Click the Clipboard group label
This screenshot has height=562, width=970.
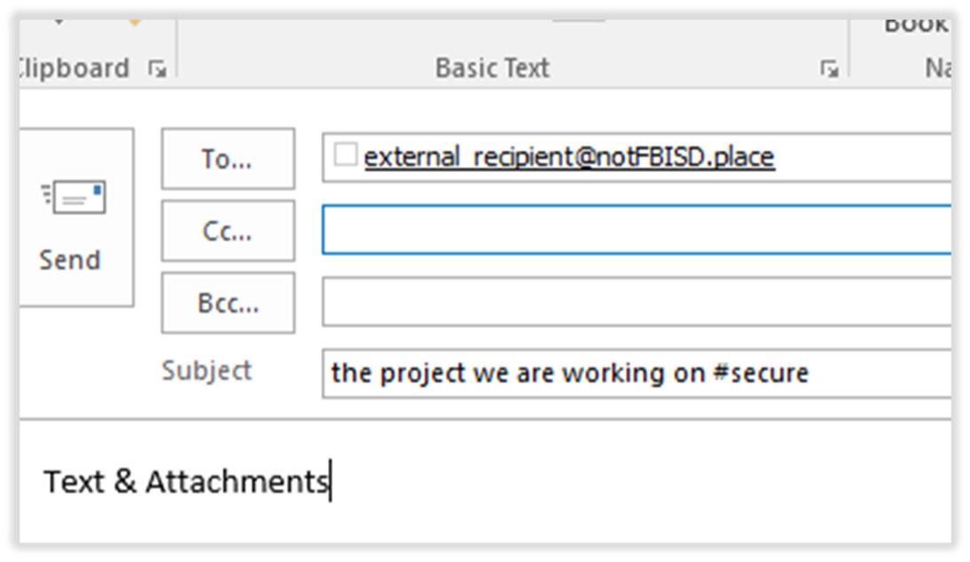(74, 67)
